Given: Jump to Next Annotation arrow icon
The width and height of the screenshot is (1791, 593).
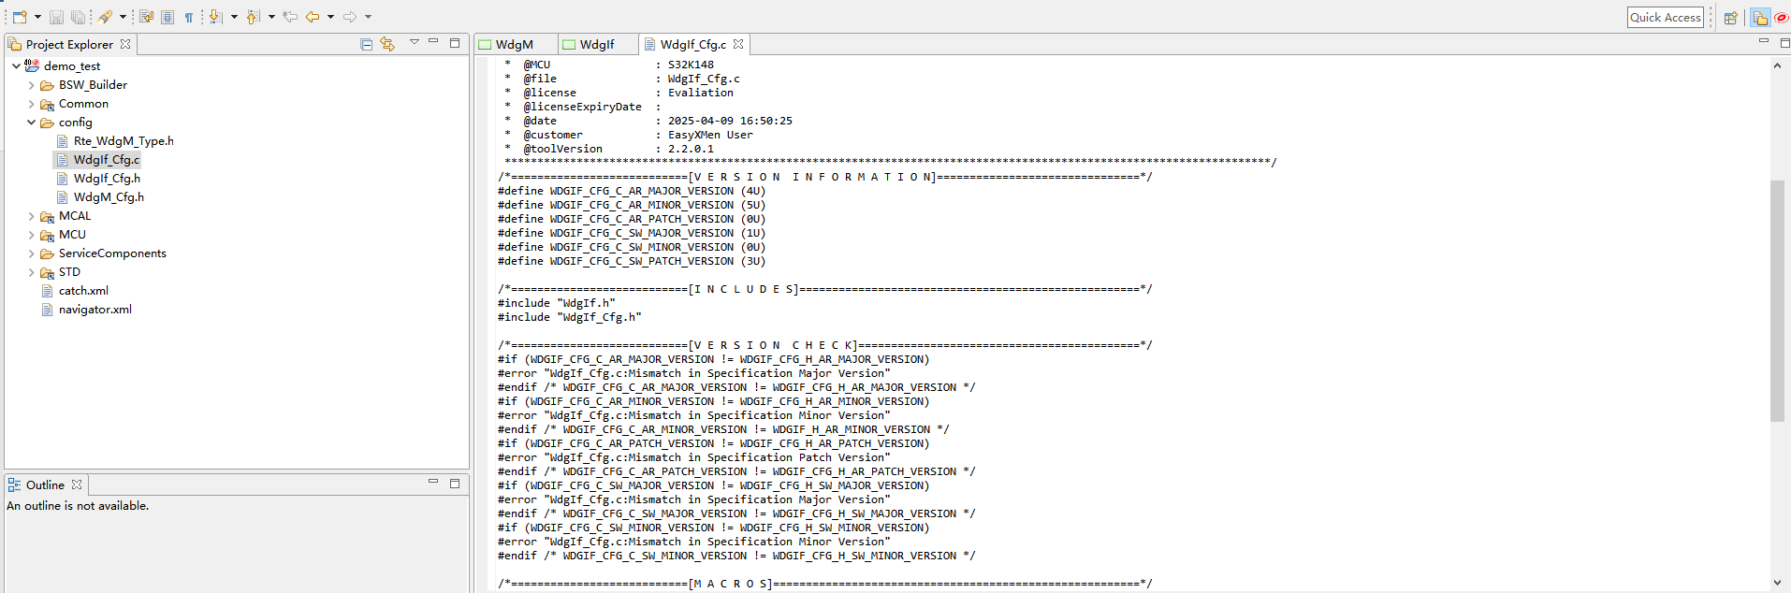Looking at the screenshot, I should coord(216,17).
